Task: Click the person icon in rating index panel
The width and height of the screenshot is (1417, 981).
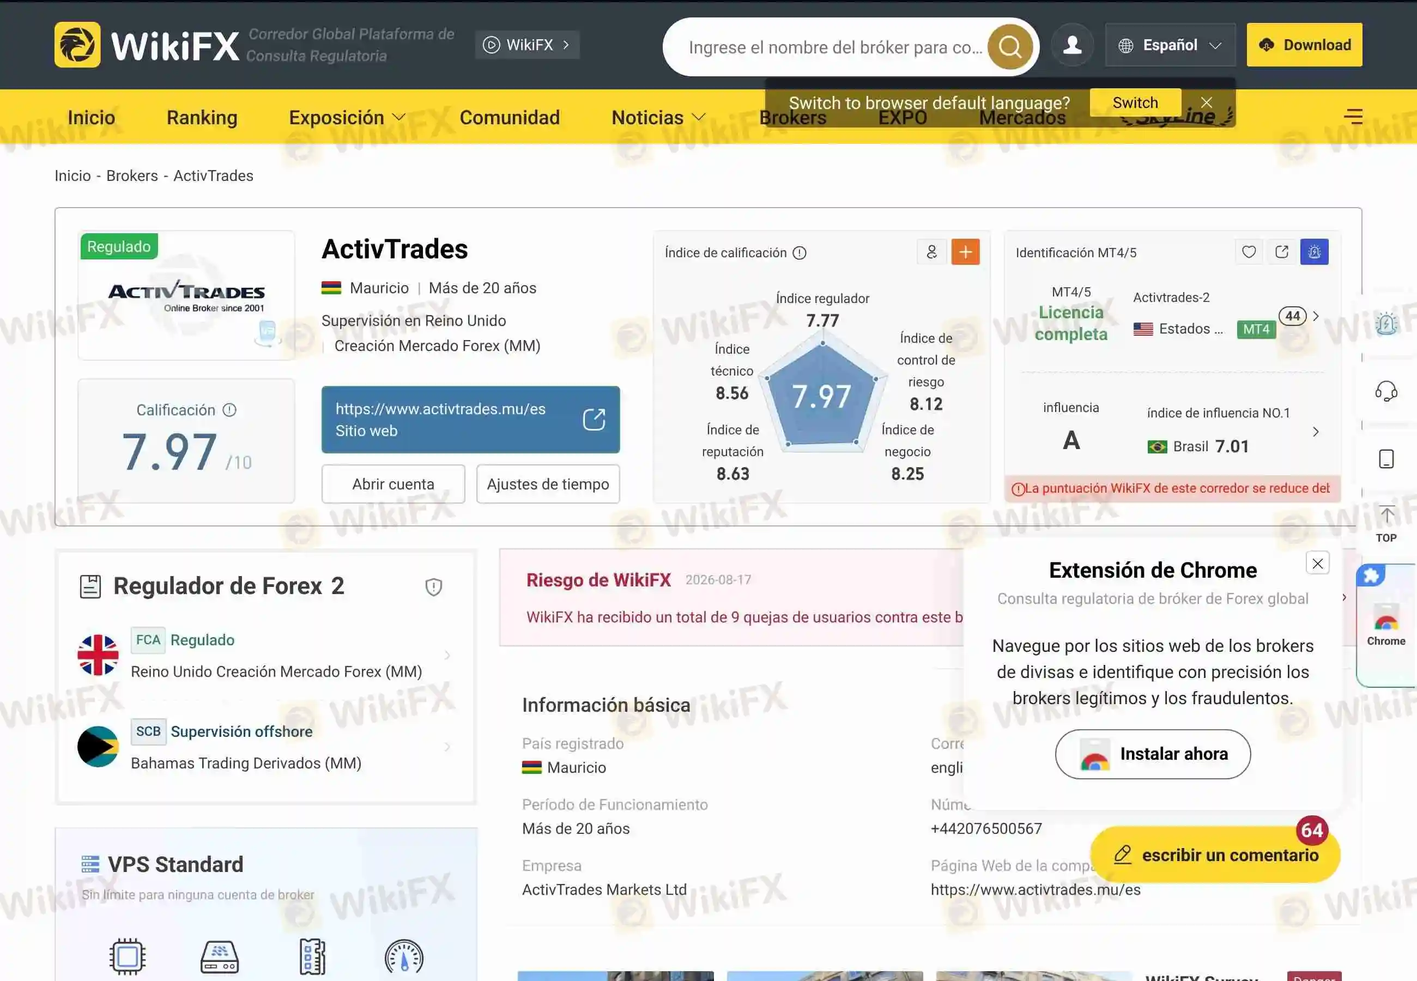Action: pos(931,252)
